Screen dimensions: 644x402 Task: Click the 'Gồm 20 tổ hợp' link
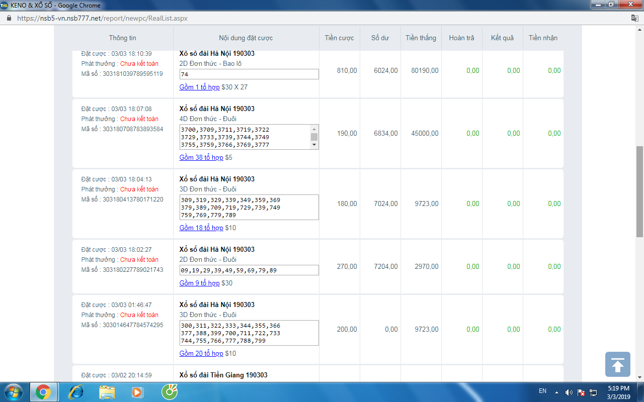pyautogui.click(x=201, y=353)
